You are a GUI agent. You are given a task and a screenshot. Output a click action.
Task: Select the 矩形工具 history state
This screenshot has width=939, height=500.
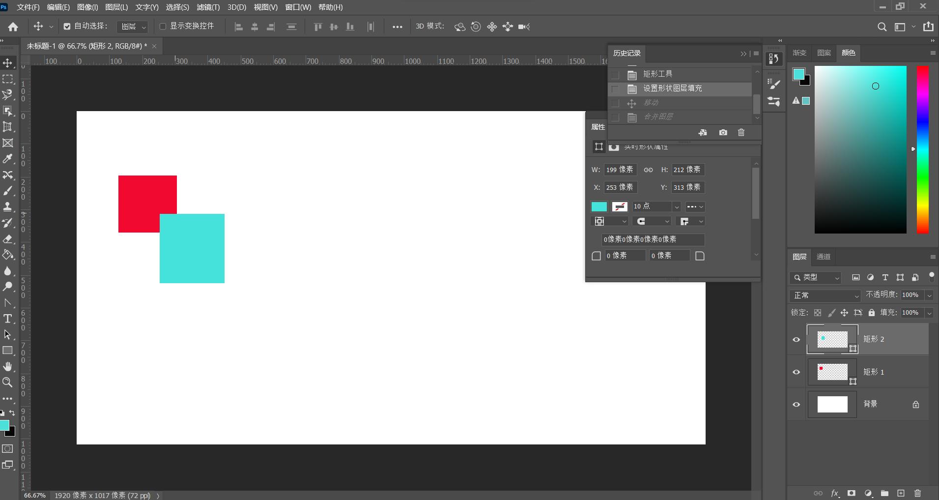tap(657, 74)
